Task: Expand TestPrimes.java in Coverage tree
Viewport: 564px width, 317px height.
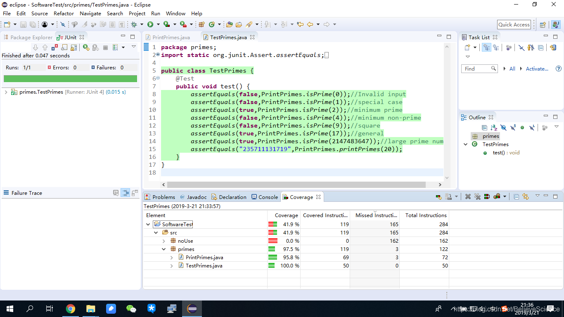Action: click(x=171, y=266)
